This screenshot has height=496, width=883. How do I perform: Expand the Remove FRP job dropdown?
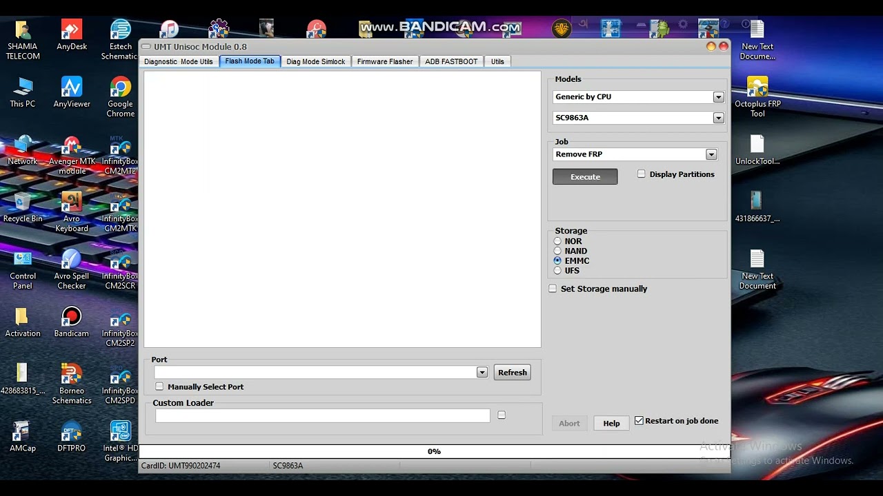click(x=711, y=154)
